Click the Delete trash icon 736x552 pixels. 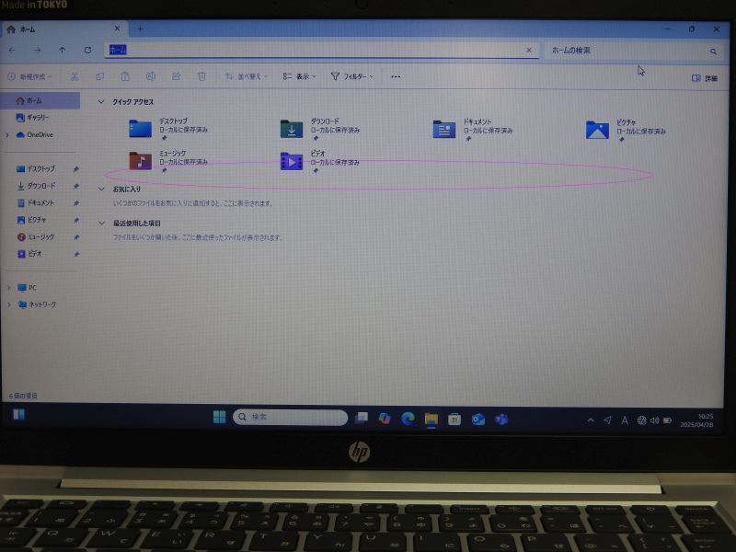tap(201, 76)
